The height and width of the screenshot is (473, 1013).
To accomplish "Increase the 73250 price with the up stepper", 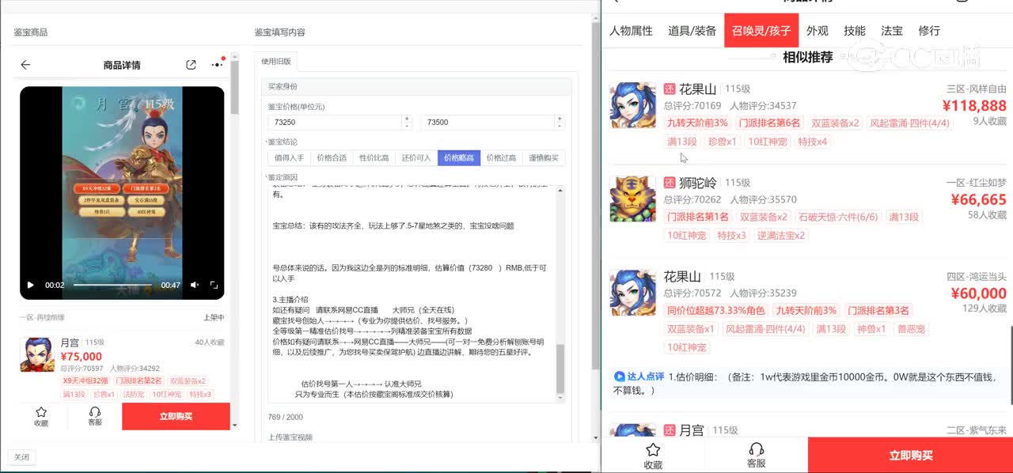I will [407, 119].
